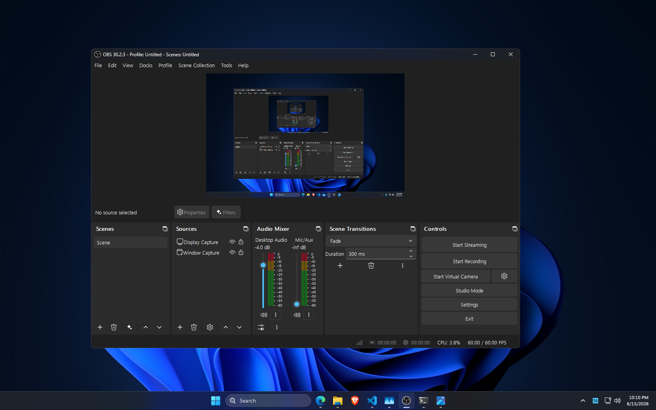
Task: Remove transition with trash icon
Action: [x=371, y=266]
